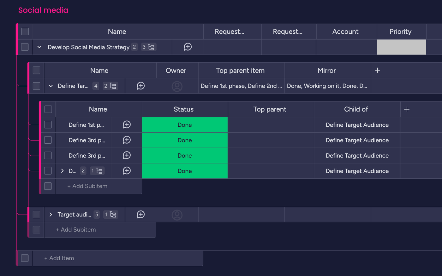442x276 pixels.
Task: Collapse Develop Social Media Strategy row
Action: click(39, 47)
